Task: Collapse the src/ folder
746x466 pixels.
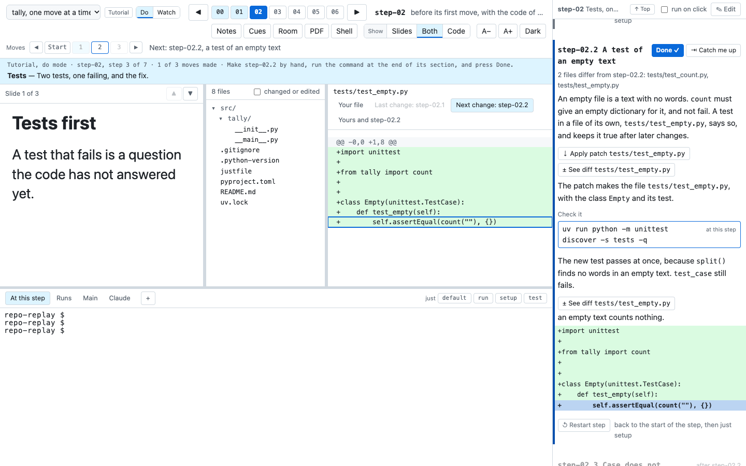Action: click(x=213, y=108)
